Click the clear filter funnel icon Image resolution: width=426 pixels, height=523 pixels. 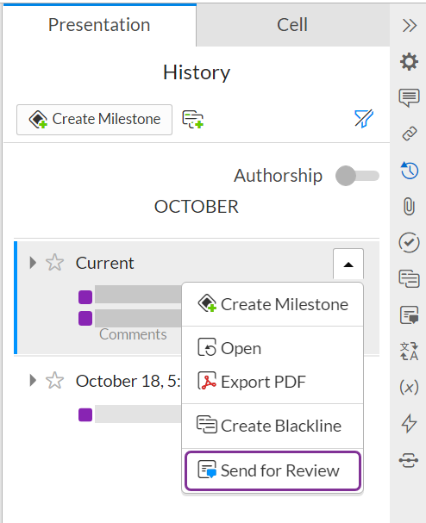click(364, 119)
